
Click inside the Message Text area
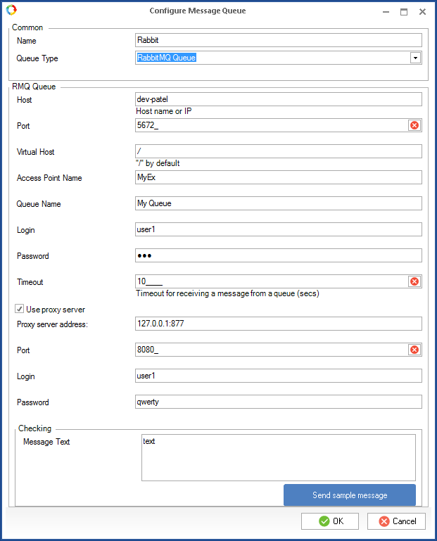[278, 457]
